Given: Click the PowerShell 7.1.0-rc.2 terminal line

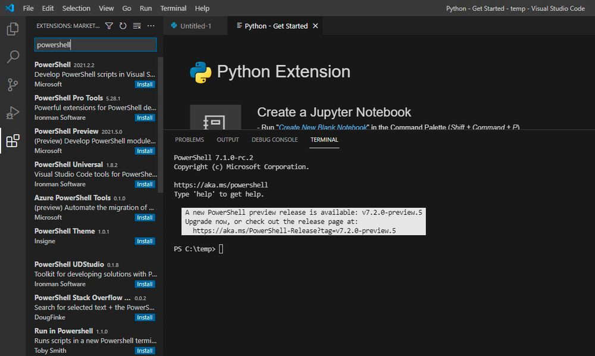Looking at the screenshot, I should (213, 158).
